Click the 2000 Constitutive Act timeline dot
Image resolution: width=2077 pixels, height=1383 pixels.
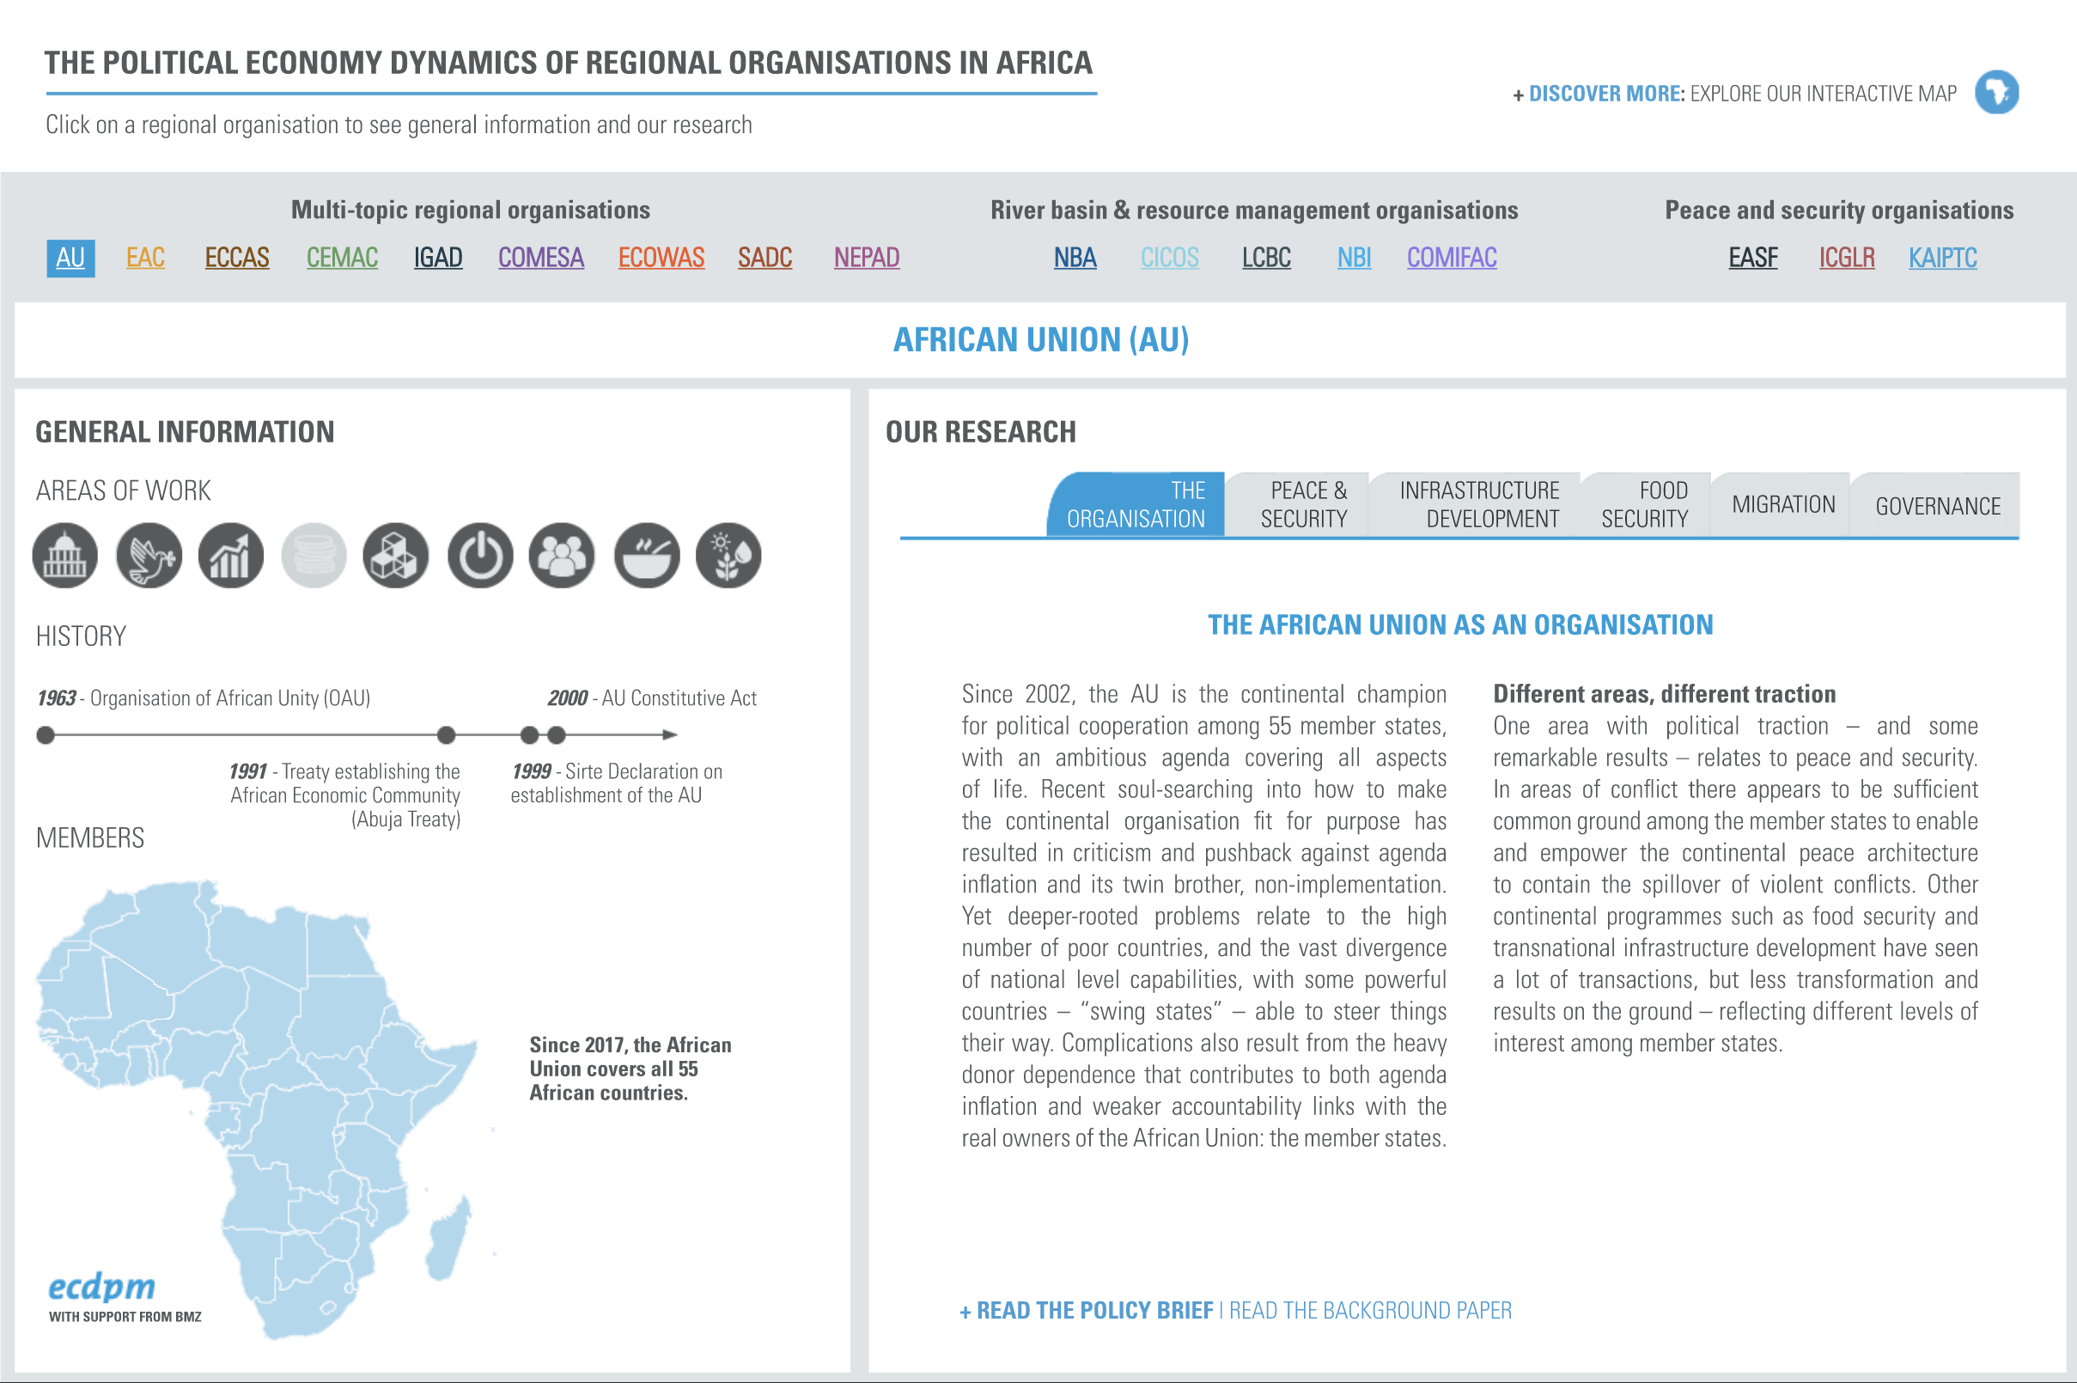557,734
